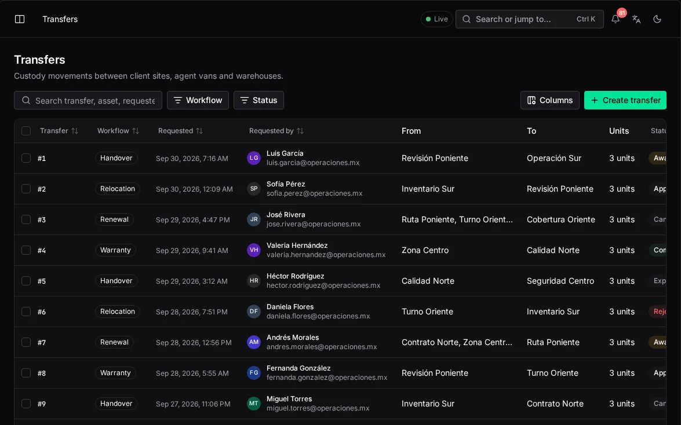The image size is (681, 425).
Task: Click Valeria Hernández's VH avatar
Action: click(254, 250)
